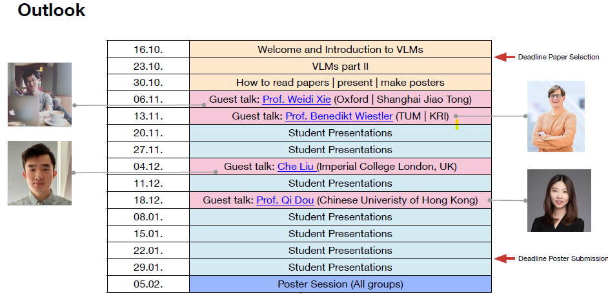The image size is (608, 294).
Task: Follow the Che Liu hyperlink
Action: pos(297,167)
